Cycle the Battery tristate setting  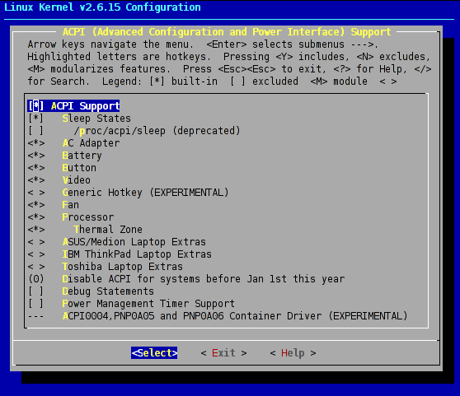click(36, 156)
